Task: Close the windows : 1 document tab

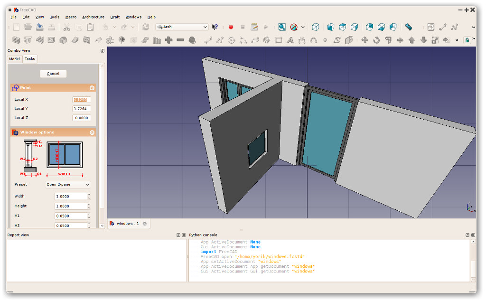Action: coord(145,224)
